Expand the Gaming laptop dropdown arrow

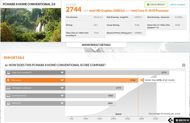click(x=62, y=96)
